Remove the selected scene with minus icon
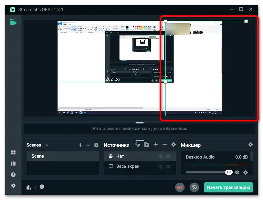This screenshot has height=200, width=263. pos(89,145)
